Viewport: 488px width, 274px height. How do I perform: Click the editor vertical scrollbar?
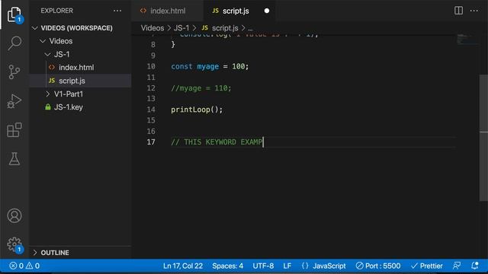(x=483, y=138)
